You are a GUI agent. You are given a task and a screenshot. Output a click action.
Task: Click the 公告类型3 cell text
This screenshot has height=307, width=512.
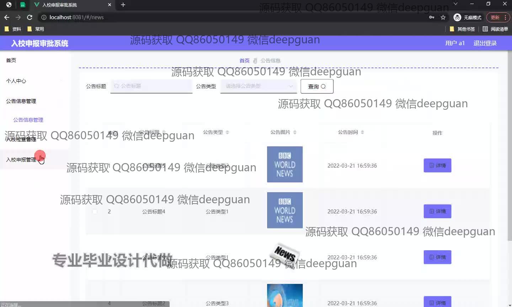point(217,303)
